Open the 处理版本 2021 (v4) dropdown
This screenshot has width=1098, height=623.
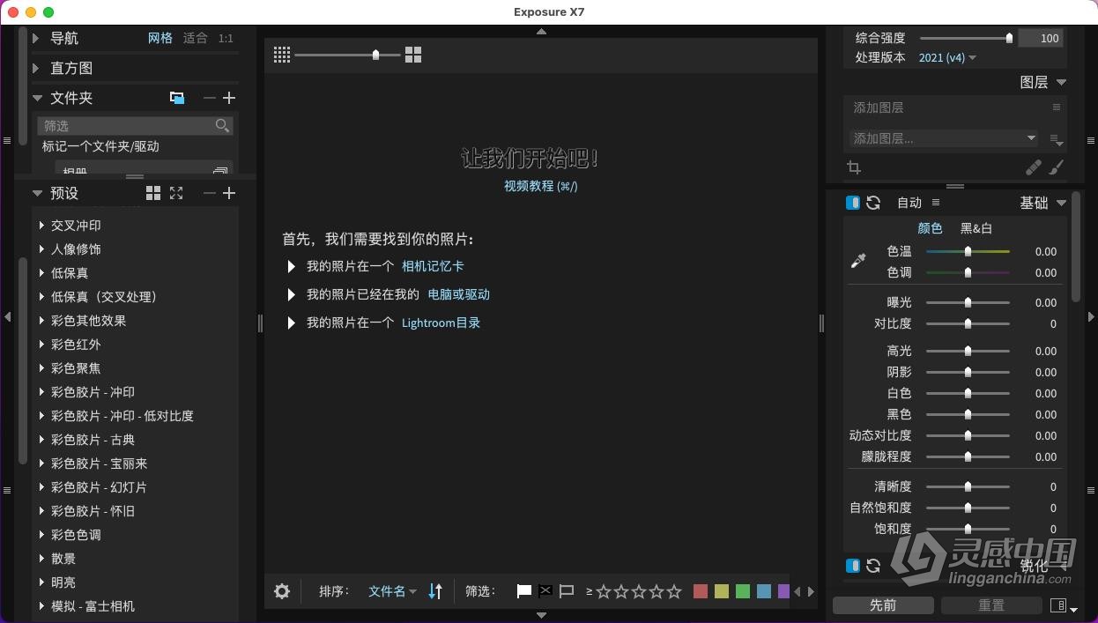[x=947, y=57]
